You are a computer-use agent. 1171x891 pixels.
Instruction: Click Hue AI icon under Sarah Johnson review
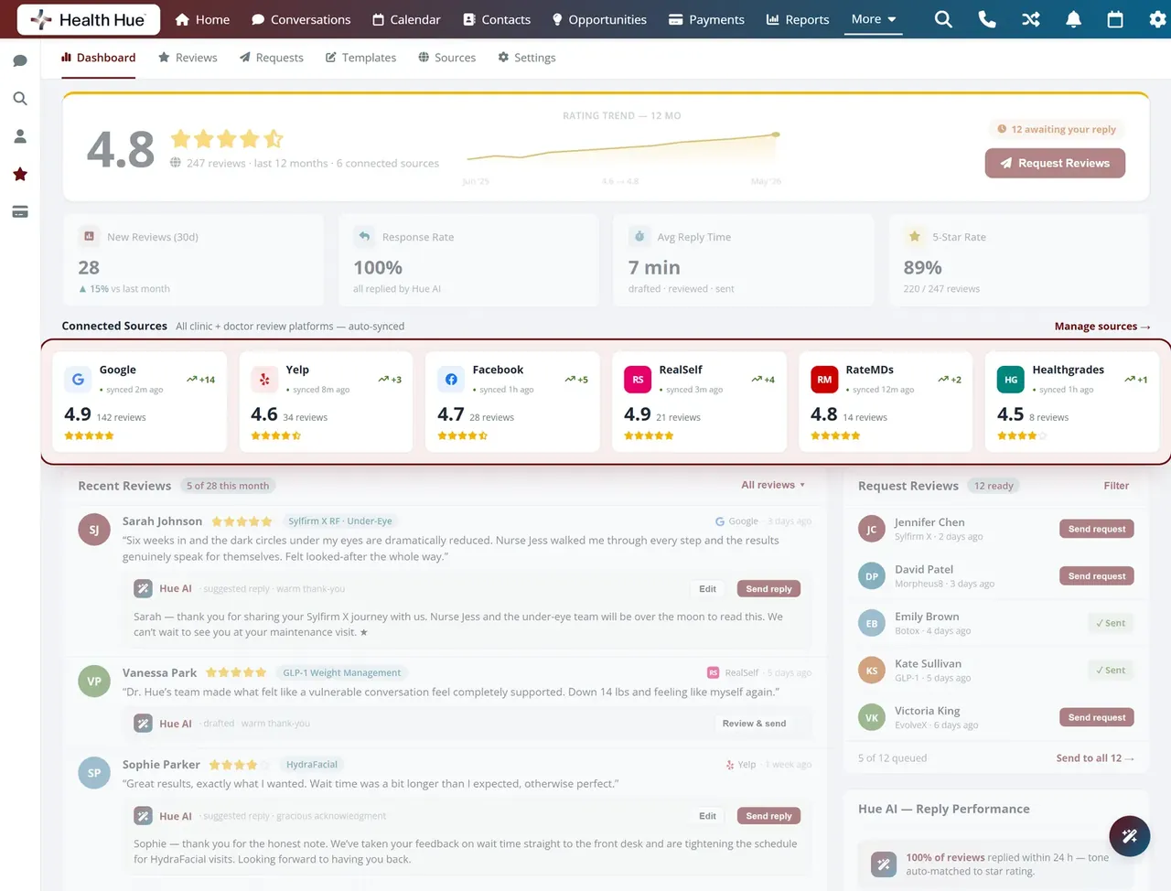[143, 588]
